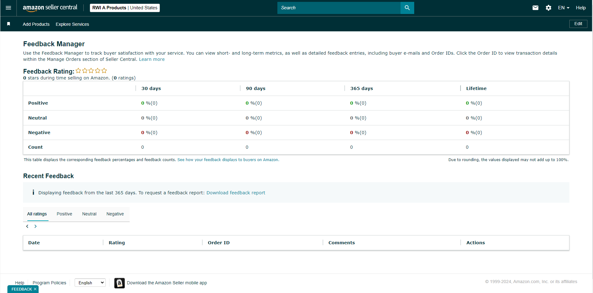
Task: Click the feedback rating stars
Action: [91, 71]
